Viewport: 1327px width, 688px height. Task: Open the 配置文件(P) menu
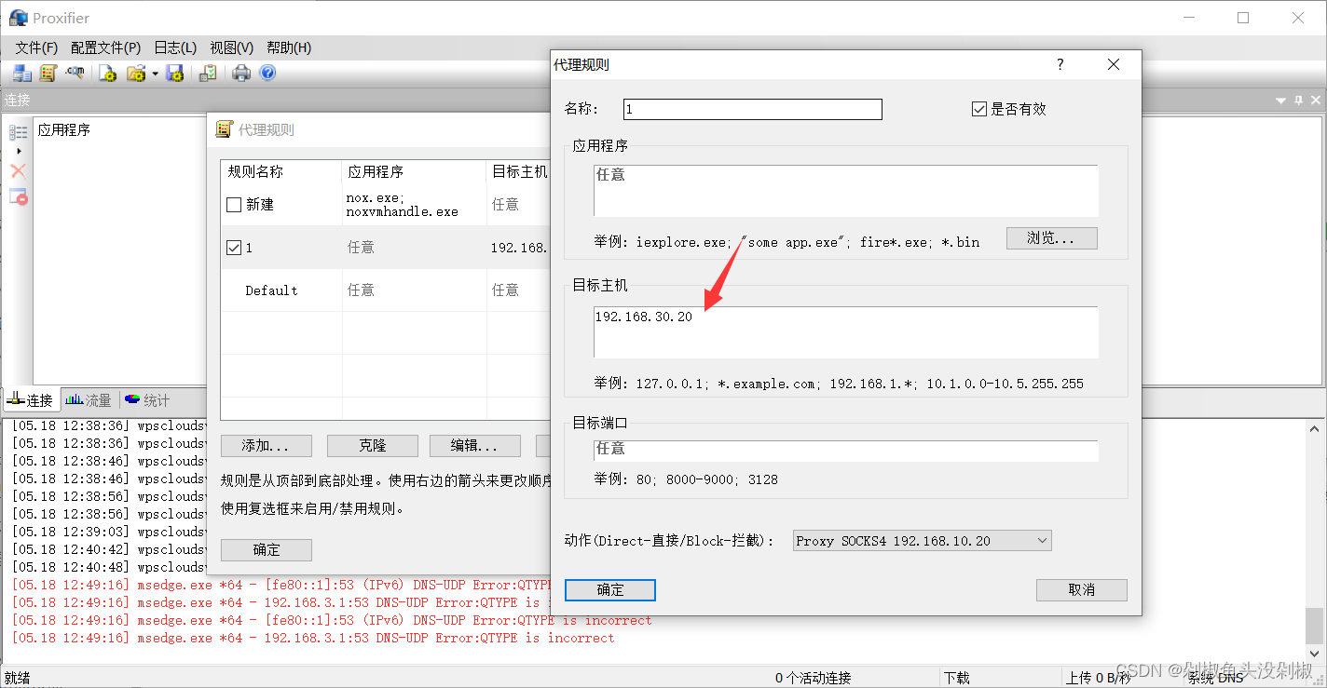pyautogui.click(x=105, y=47)
